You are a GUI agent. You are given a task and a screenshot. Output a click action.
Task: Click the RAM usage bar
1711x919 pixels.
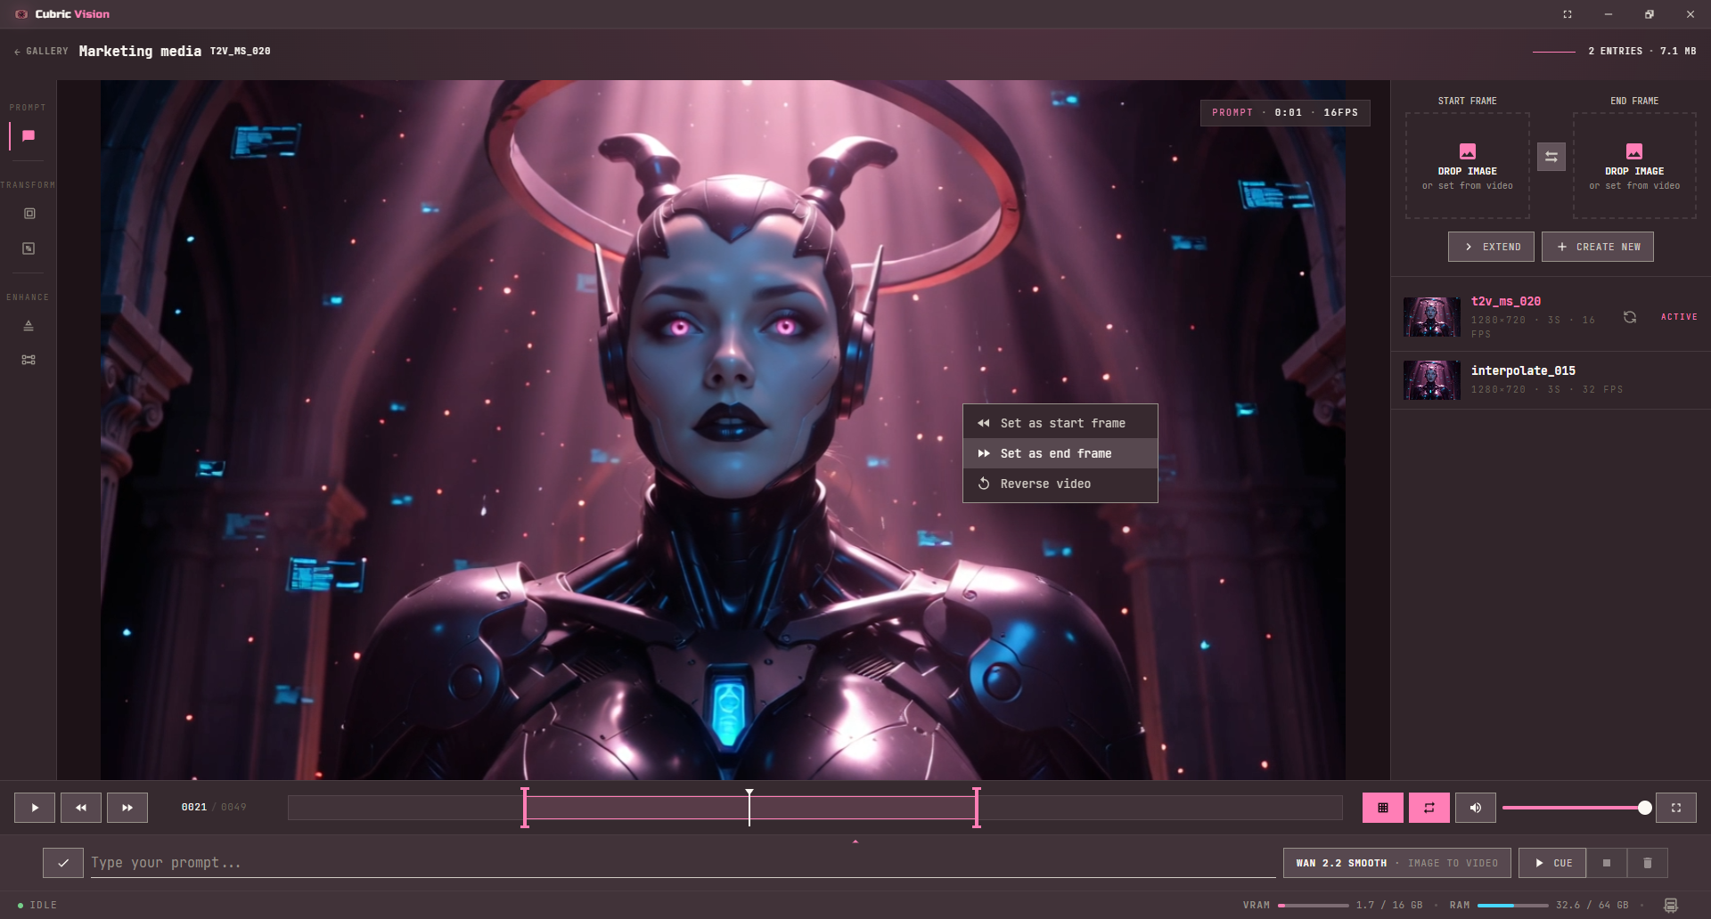pos(1513,906)
